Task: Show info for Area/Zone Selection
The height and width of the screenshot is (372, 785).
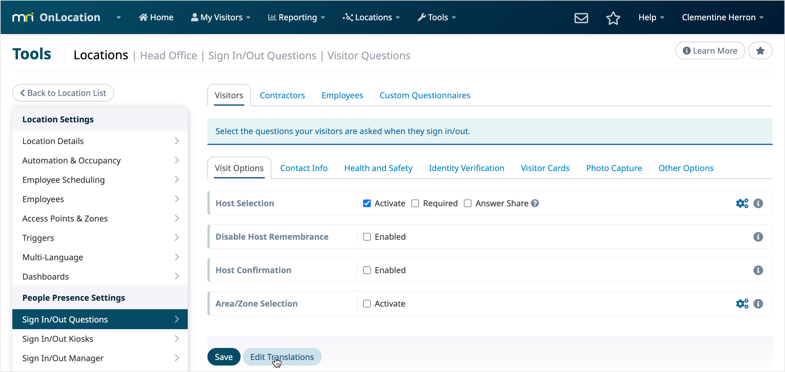Action: pos(758,304)
